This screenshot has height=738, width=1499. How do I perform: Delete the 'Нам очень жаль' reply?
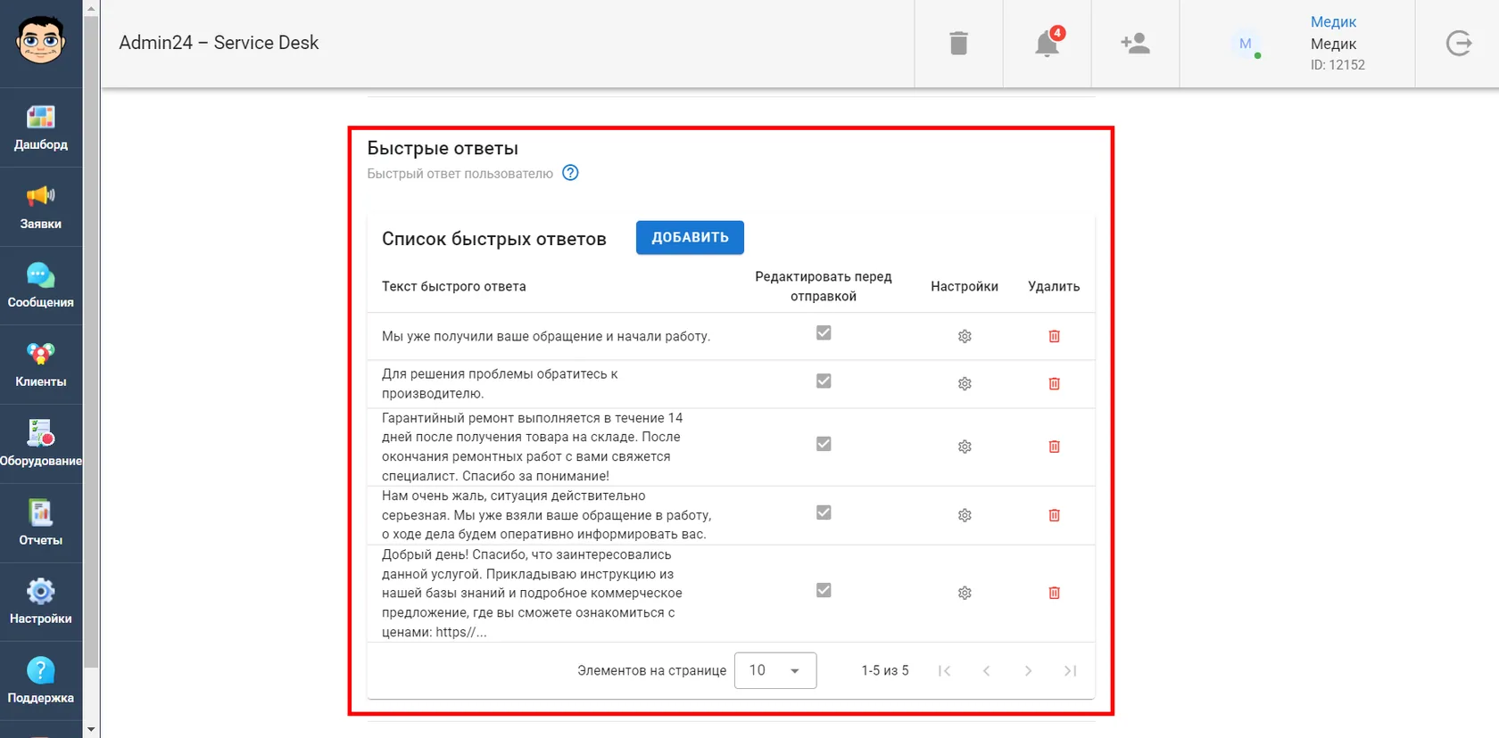pyautogui.click(x=1054, y=515)
